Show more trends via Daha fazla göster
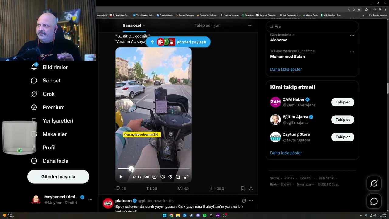This screenshot has height=219, width=389. (x=286, y=69)
